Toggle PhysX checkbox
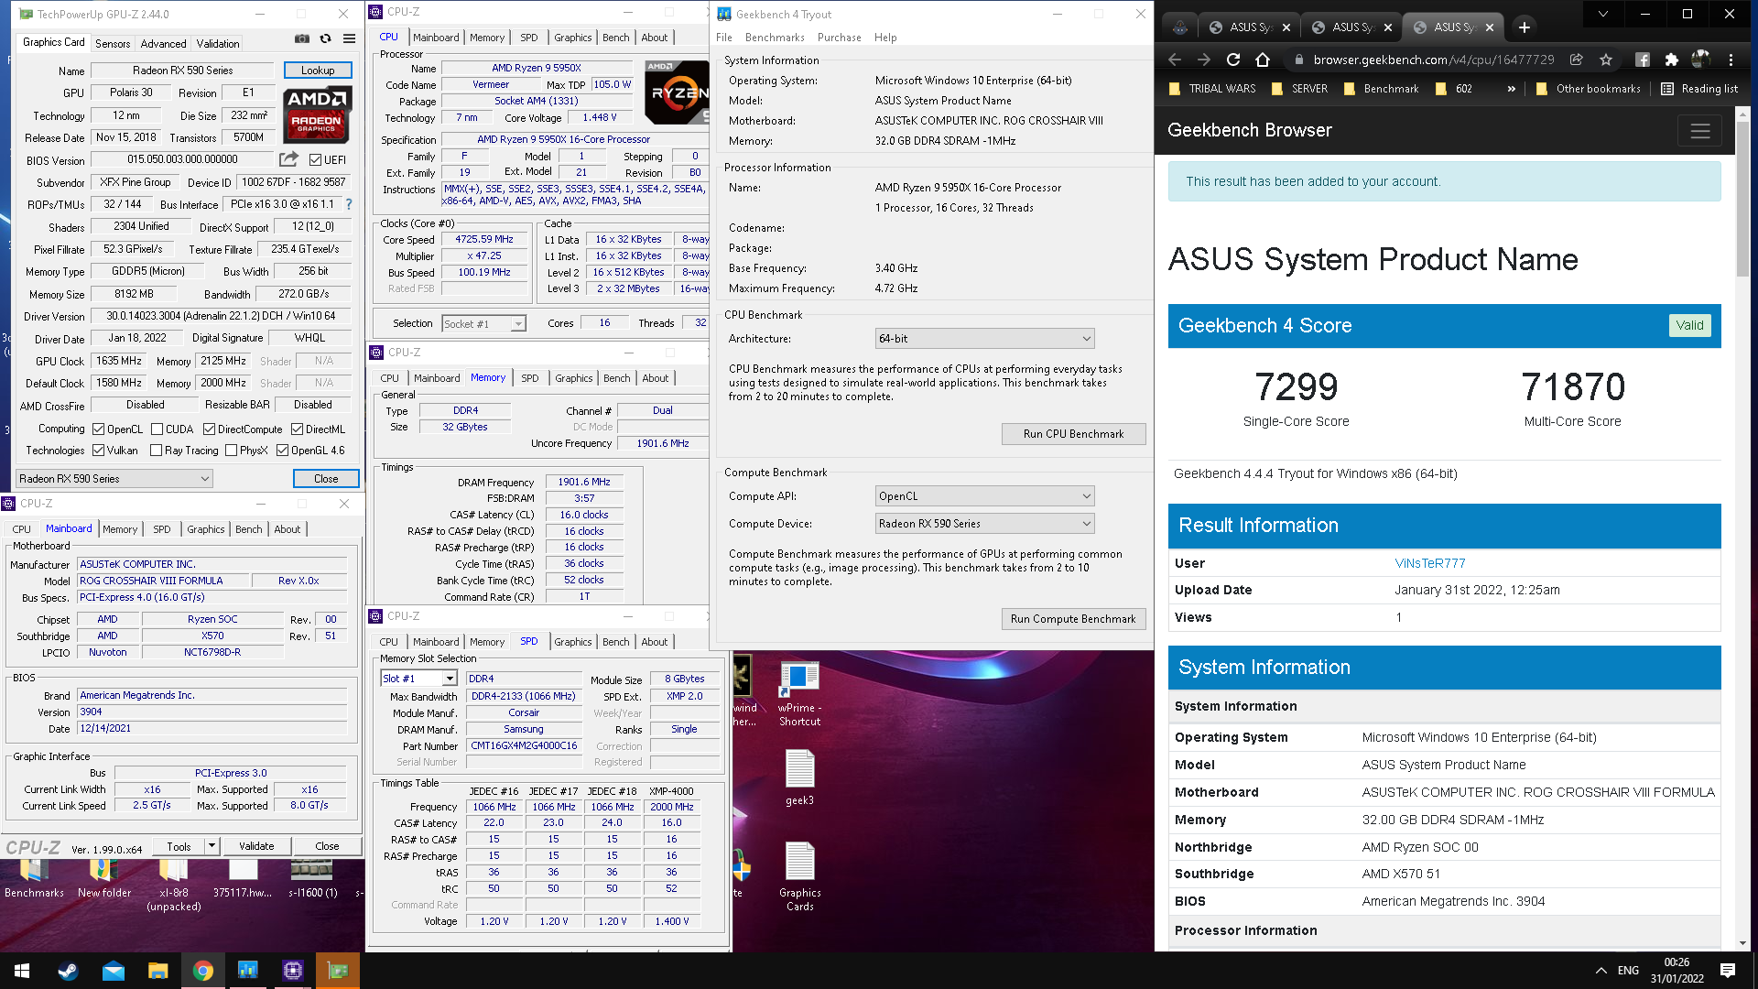 [x=231, y=451]
